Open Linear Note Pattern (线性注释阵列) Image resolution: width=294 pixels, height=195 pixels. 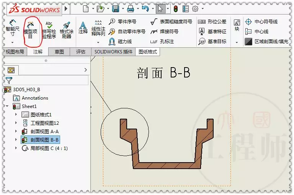[98, 28]
